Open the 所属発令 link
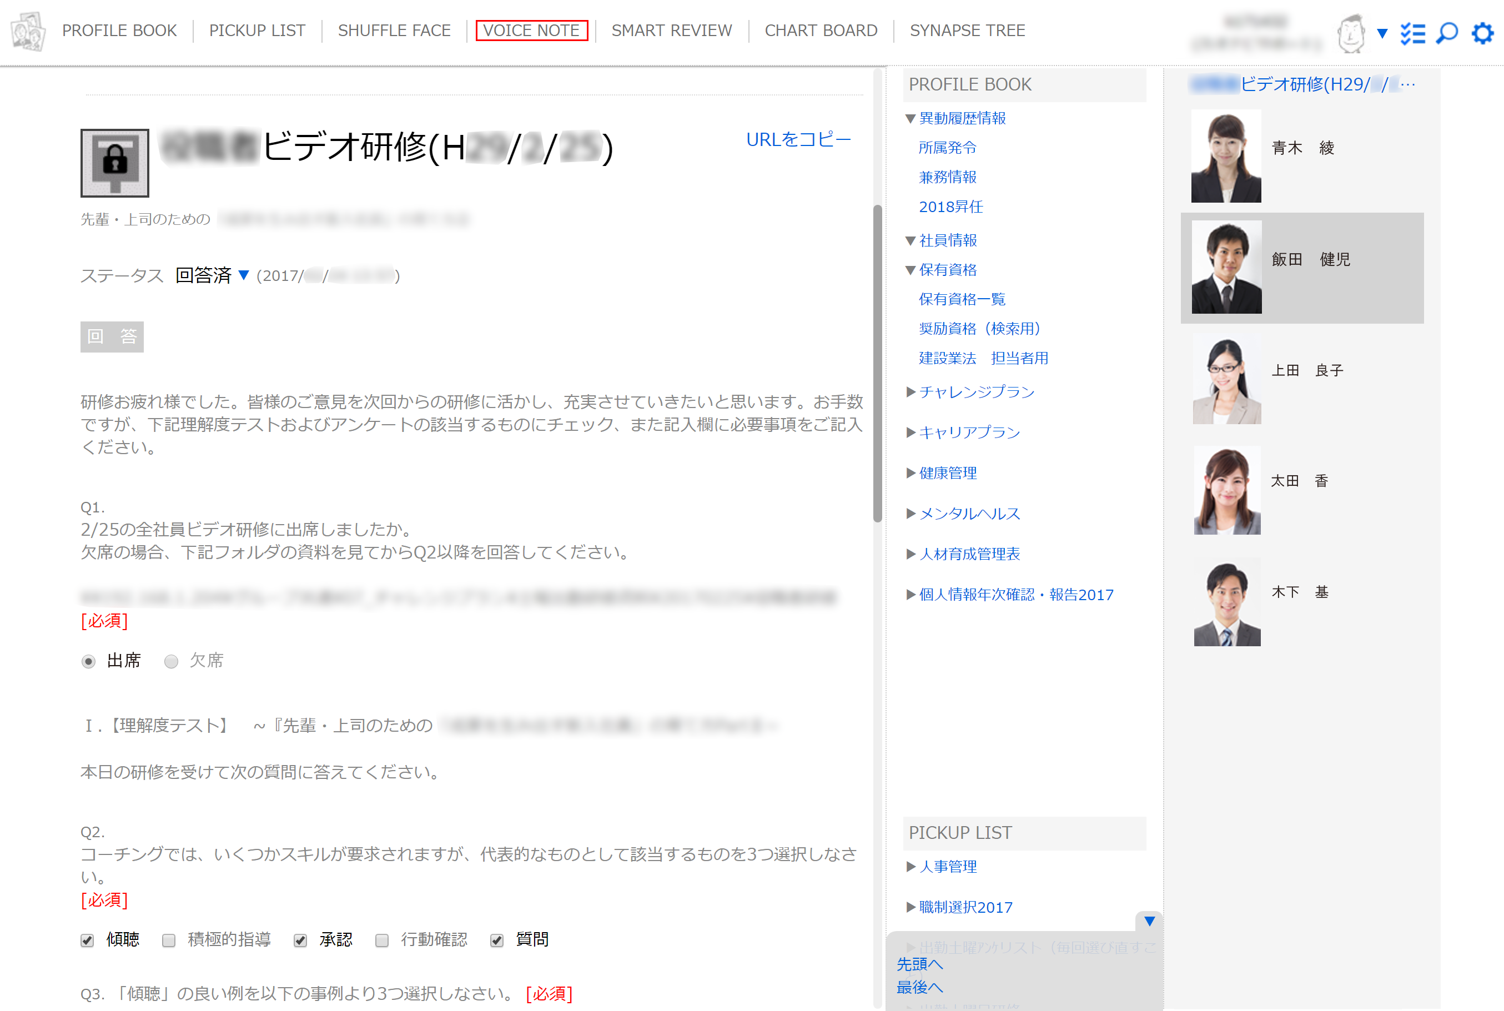 click(947, 148)
